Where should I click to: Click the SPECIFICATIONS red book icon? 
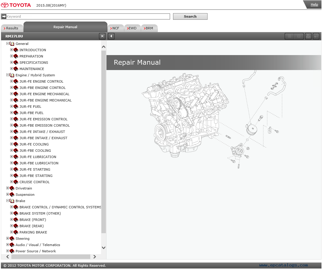pyautogui.click(x=16, y=63)
